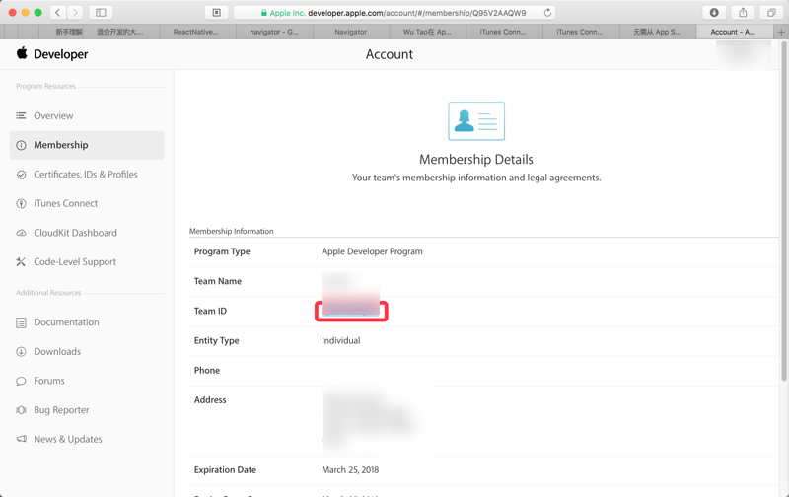Click the CloudKit cloud icon in sidebar
The width and height of the screenshot is (789, 497).
click(x=21, y=233)
